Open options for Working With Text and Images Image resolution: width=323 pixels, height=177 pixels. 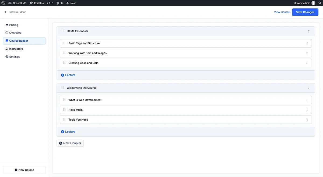tap(307, 53)
